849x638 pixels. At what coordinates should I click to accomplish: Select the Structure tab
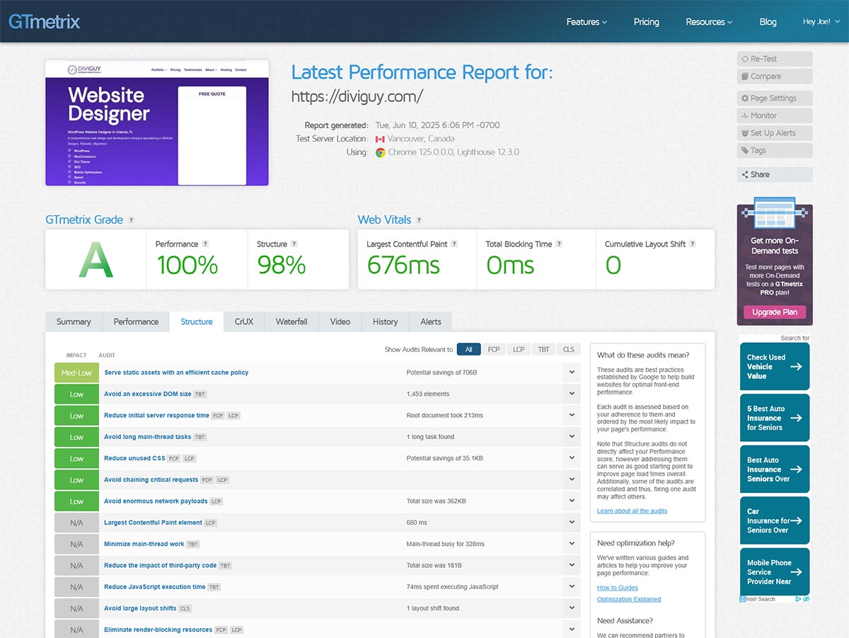pyautogui.click(x=197, y=321)
